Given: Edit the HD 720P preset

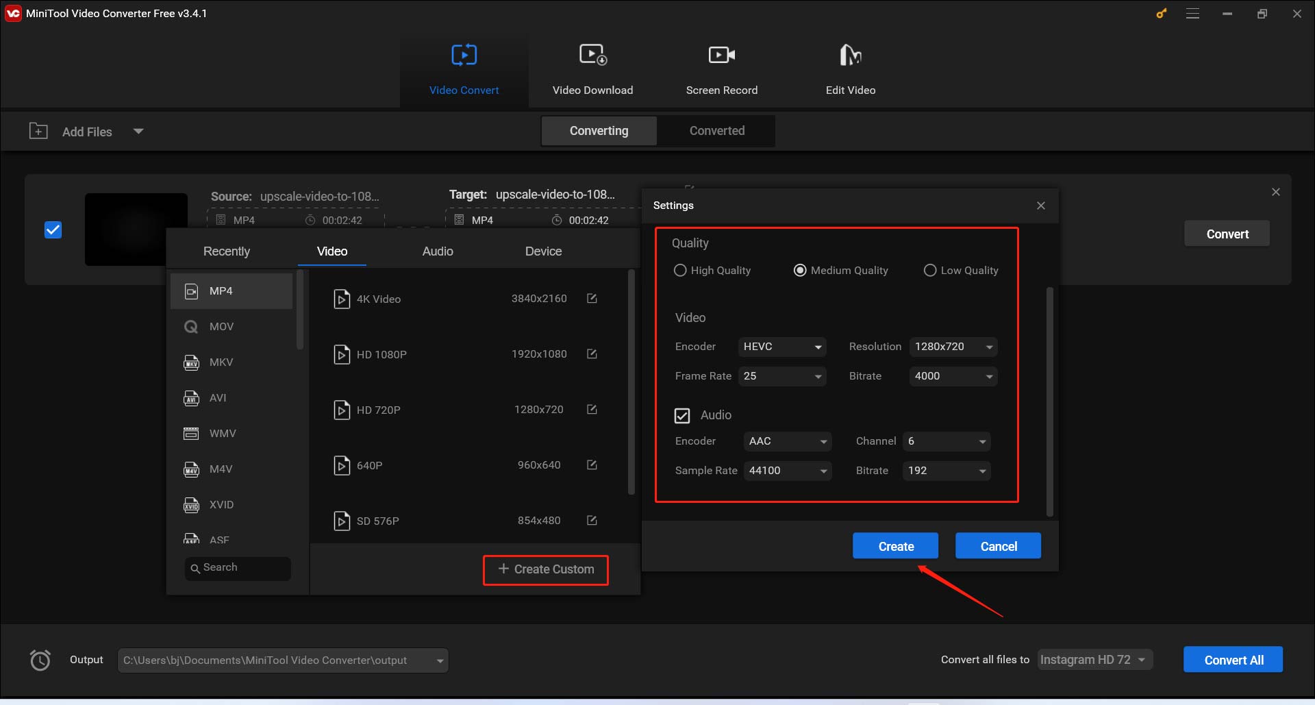Looking at the screenshot, I should pyautogui.click(x=592, y=410).
